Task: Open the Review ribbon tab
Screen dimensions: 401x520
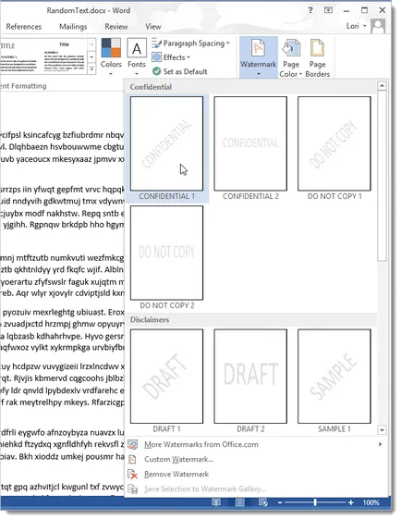Action: point(116,27)
